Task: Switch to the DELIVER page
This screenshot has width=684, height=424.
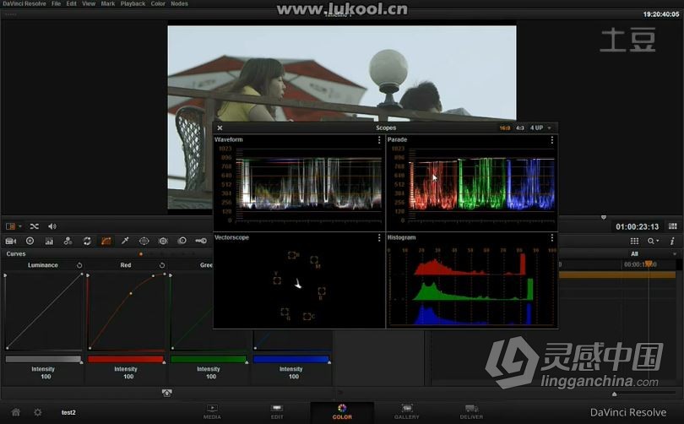Action: coord(471,412)
